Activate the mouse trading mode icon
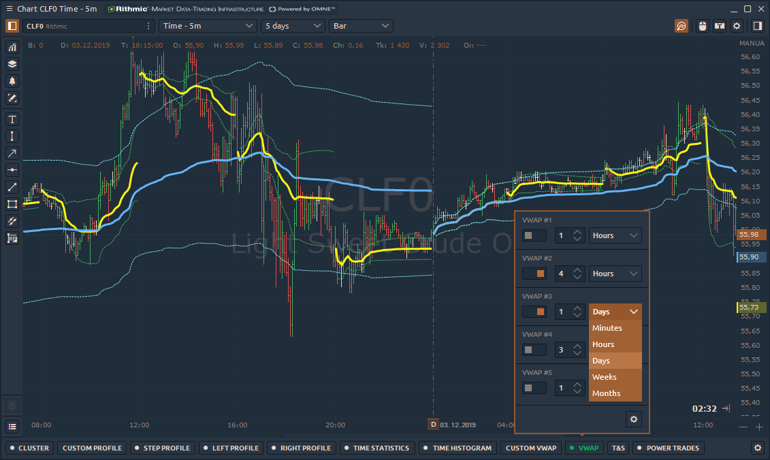Screen dimensions: 770x460 coord(703,26)
